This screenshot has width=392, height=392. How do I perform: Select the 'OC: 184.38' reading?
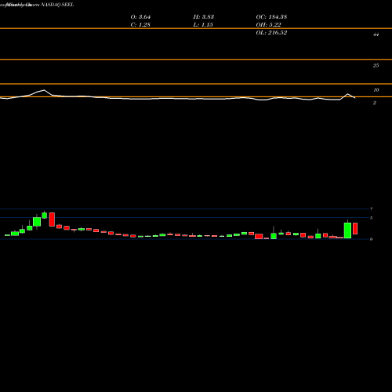click(271, 16)
